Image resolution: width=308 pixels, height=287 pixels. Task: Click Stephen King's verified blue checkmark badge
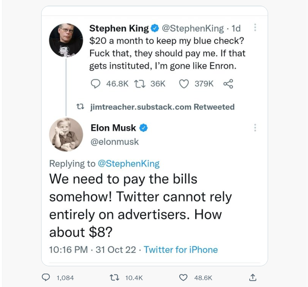(x=155, y=28)
